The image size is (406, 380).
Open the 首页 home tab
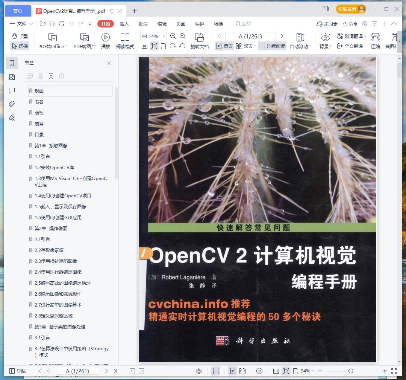tap(18, 11)
